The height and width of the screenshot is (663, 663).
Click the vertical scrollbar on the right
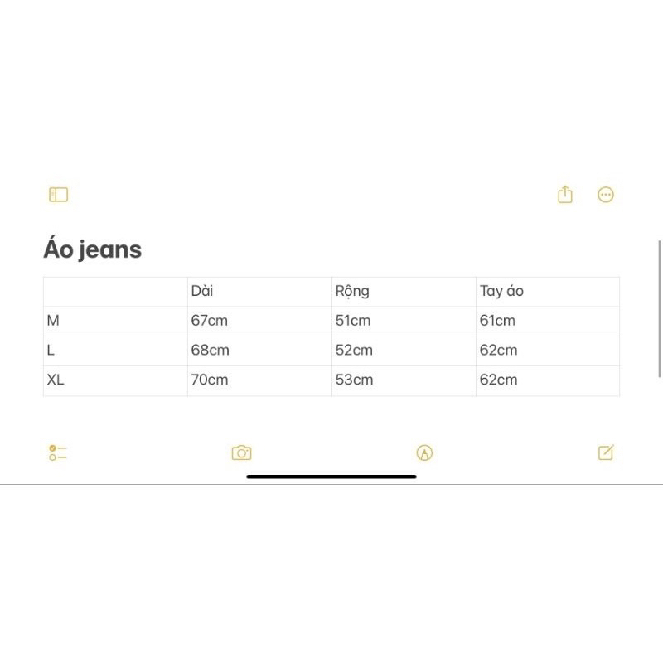660,307
